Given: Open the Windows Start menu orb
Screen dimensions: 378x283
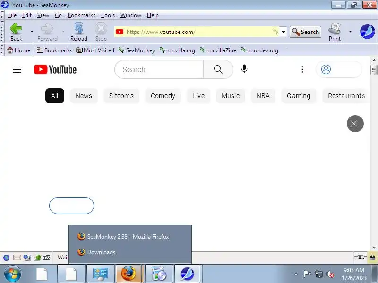Looking at the screenshot, I should pos(12,274).
